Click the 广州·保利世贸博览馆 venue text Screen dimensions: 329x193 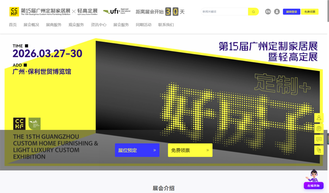tap(42, 72)
